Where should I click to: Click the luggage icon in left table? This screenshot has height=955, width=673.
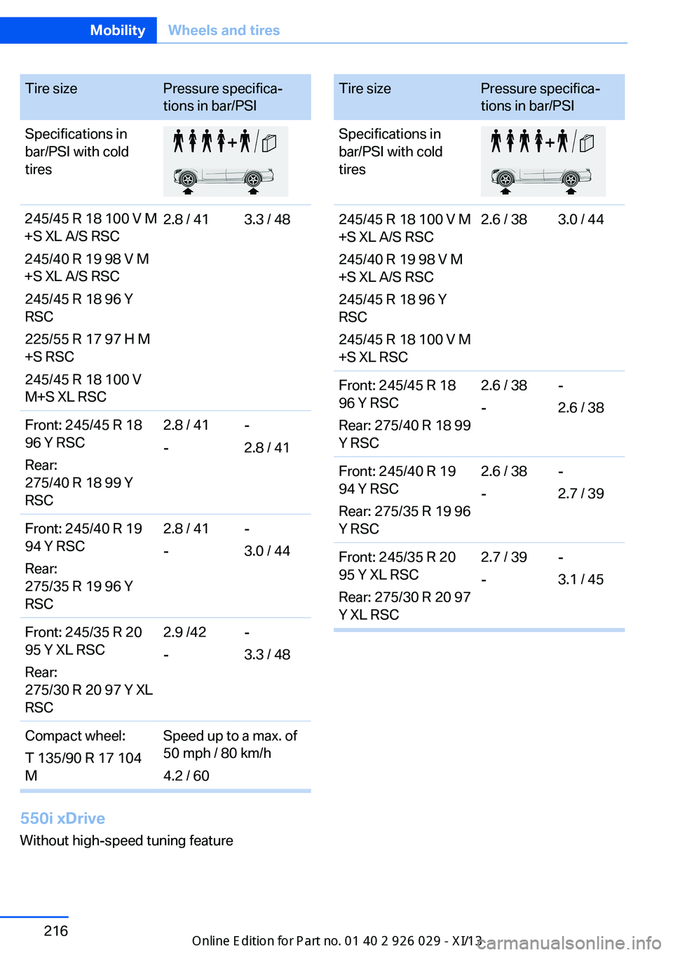[x=269, y=143]
